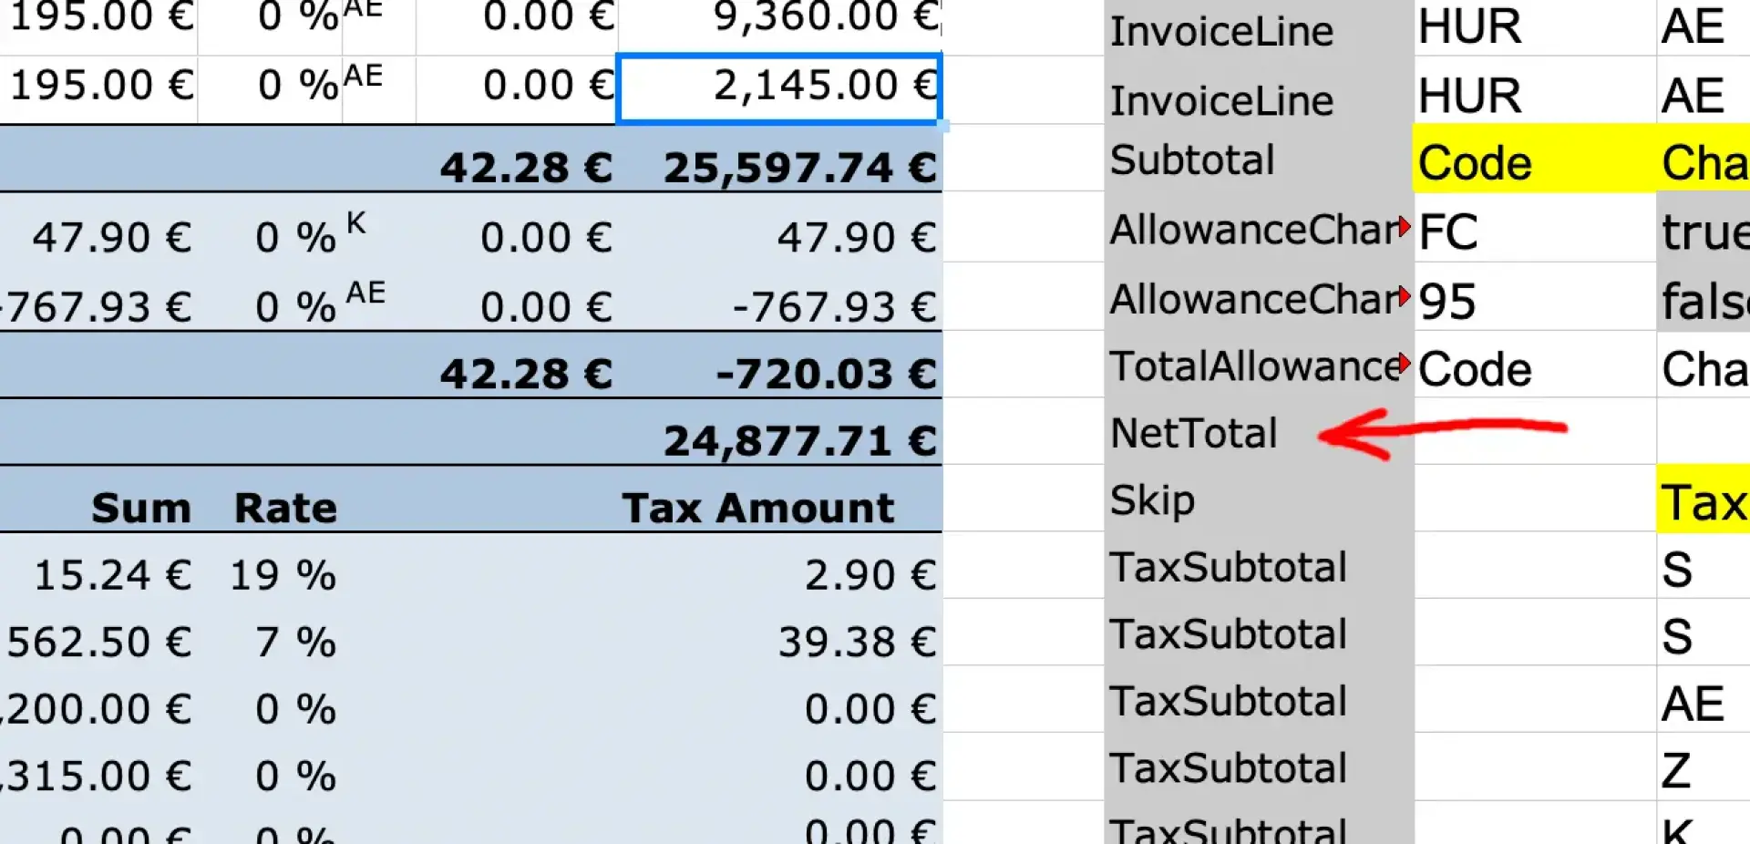
Task: Select the 9,360.00 € amount cell
Action: click(826, 17)
